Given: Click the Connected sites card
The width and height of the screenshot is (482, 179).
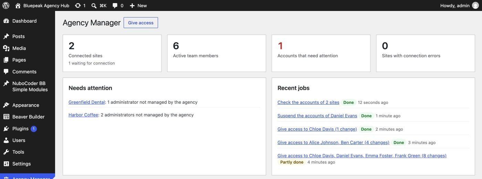Looking at the screenshot, I should (112, 53).
